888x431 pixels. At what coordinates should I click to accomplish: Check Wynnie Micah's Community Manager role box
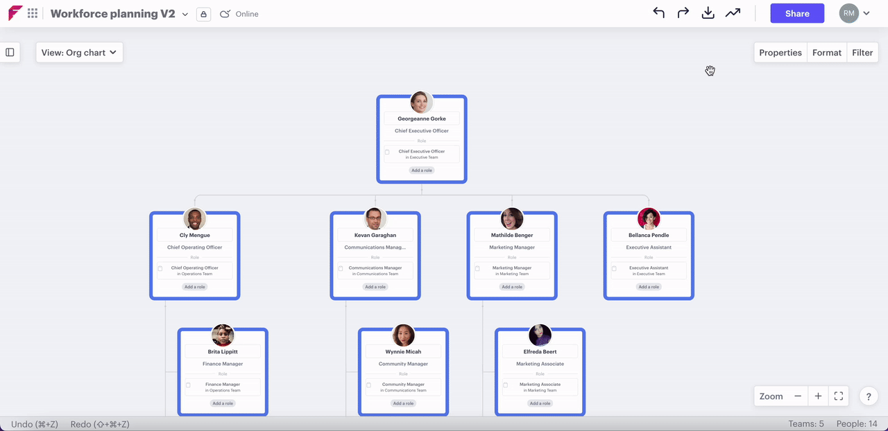click(369, 385)
